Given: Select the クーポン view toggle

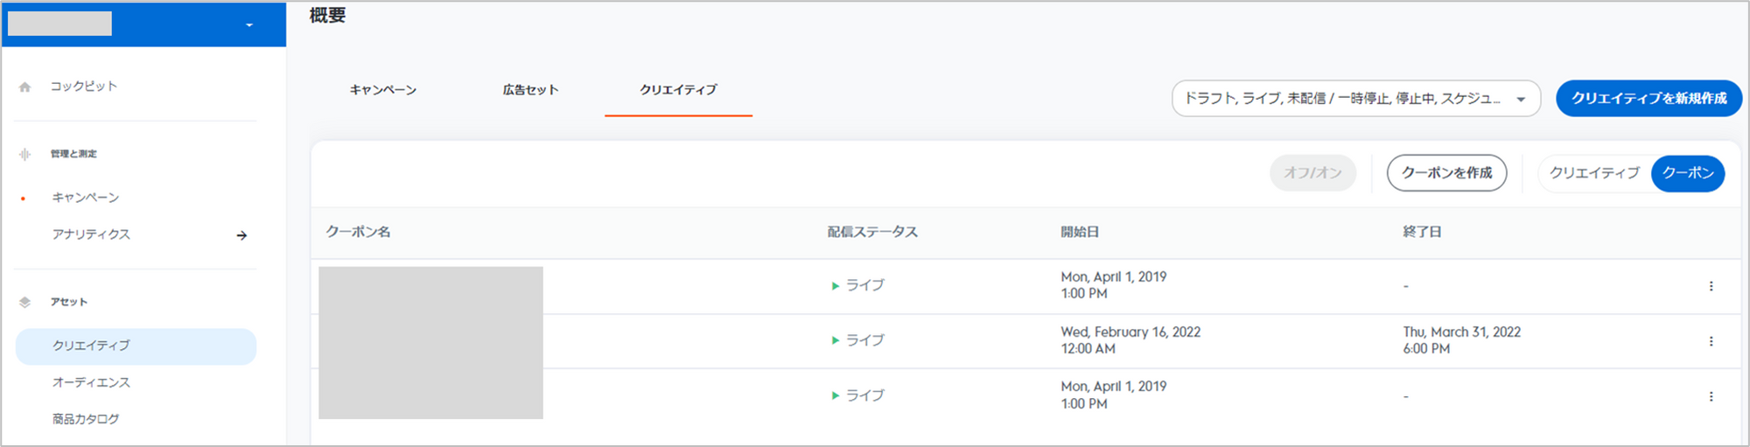Looking at the screenshot, I should tap(1688, 173).
